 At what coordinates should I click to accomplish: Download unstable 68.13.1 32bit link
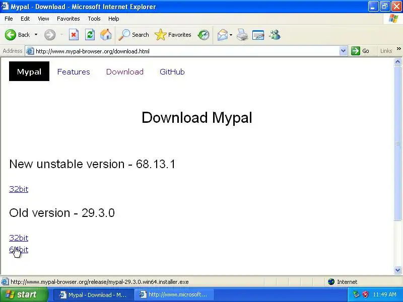click(19, 189)
